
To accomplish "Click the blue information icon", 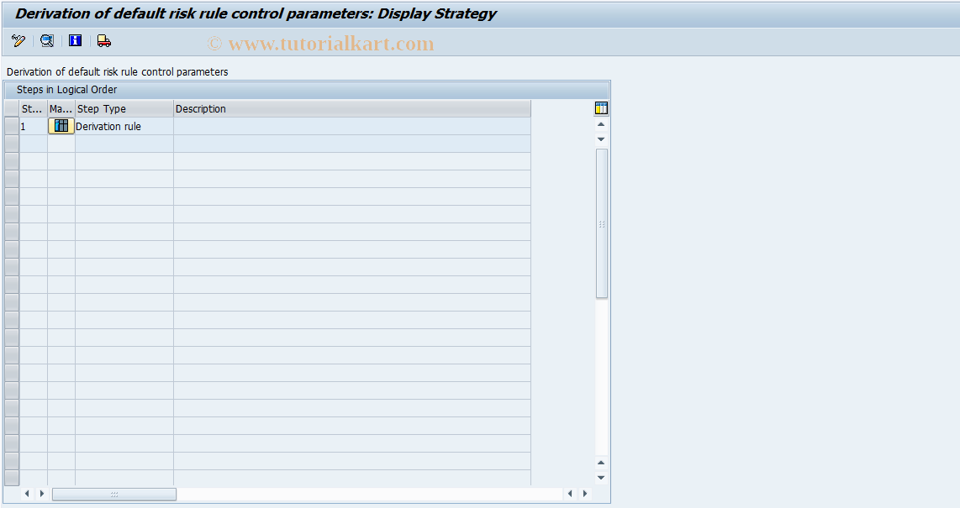I will pos(76,41).
